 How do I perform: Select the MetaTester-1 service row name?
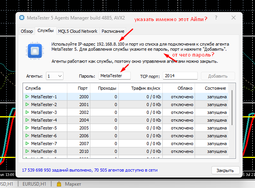click(x=44, y=97)
